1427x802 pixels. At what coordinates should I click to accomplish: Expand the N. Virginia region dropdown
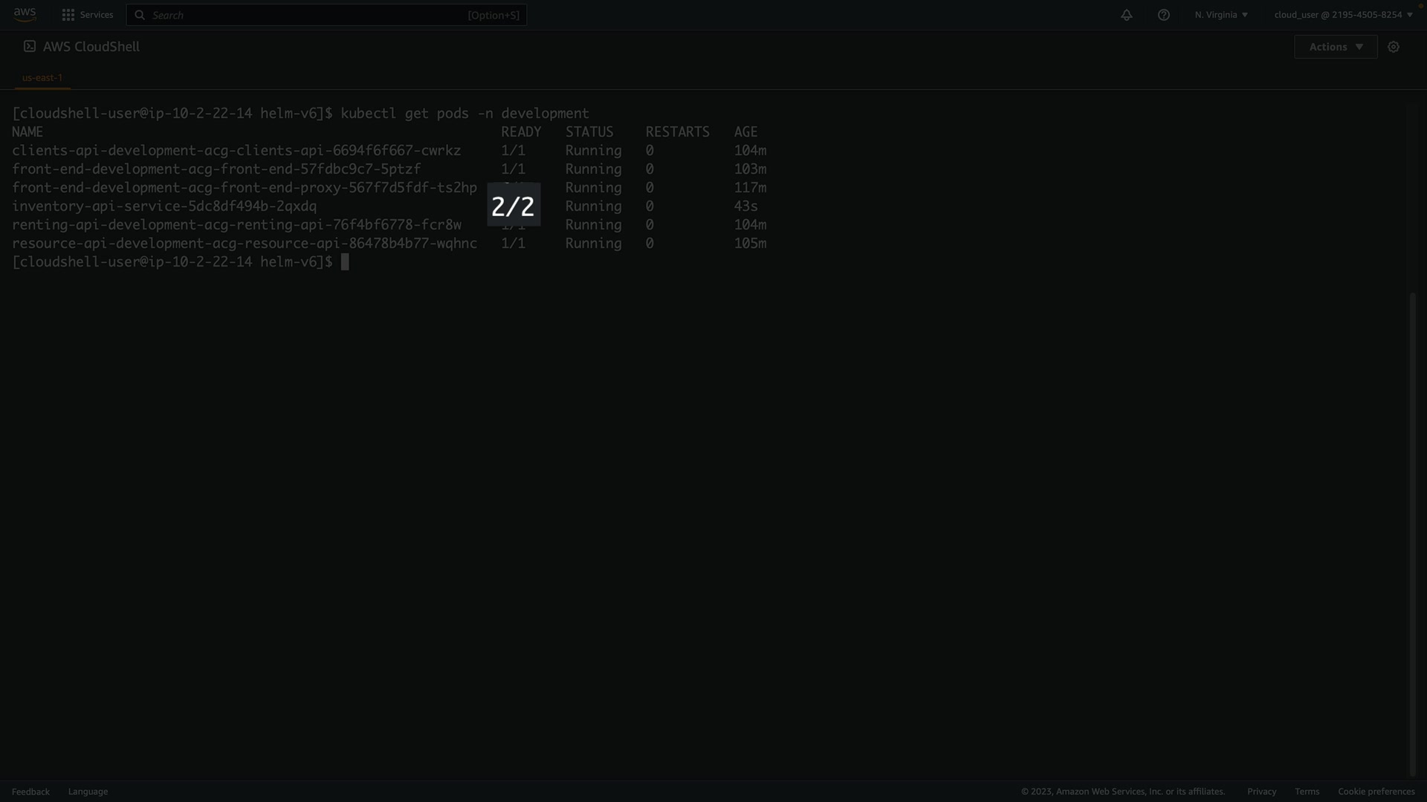[1221, 15]
